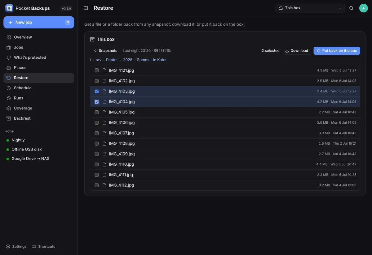Check the box for IMG_4105.jpg

point(97,112)
